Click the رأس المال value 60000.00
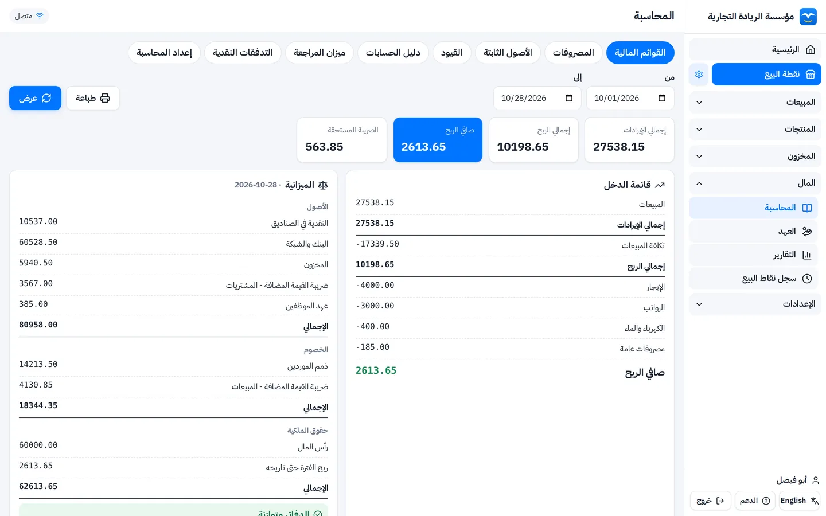The width and height of the screenshot is (826, 516). (x=38, y=445)
